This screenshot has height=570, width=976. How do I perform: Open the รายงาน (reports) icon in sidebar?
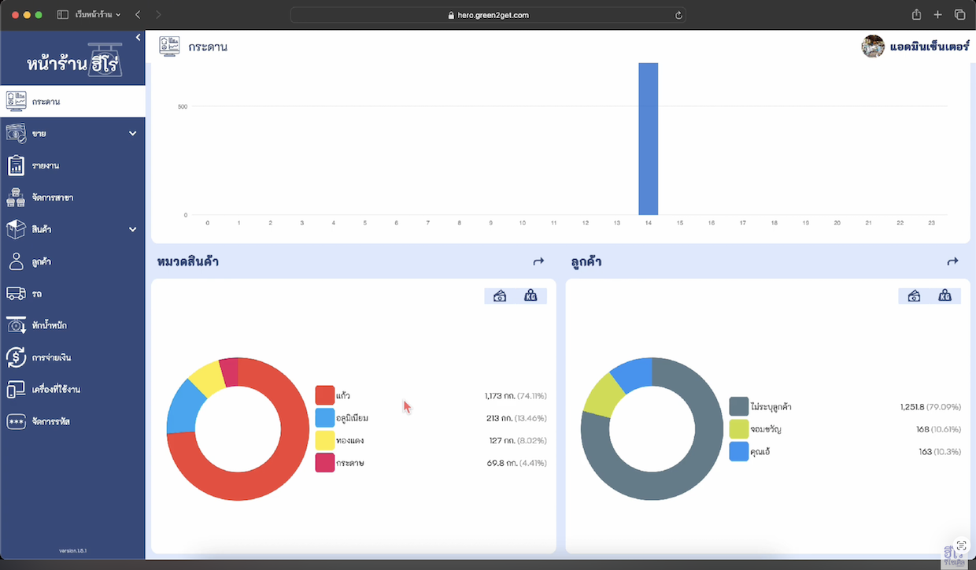(x=16, y=165)
